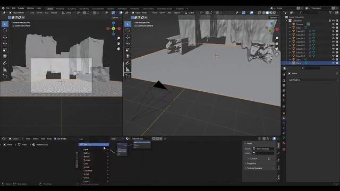The height and width of the screenshot is (191, 340).
Task: Select the Rotate tool in the right viewport toolbar
Action: [x=127, y=44]
